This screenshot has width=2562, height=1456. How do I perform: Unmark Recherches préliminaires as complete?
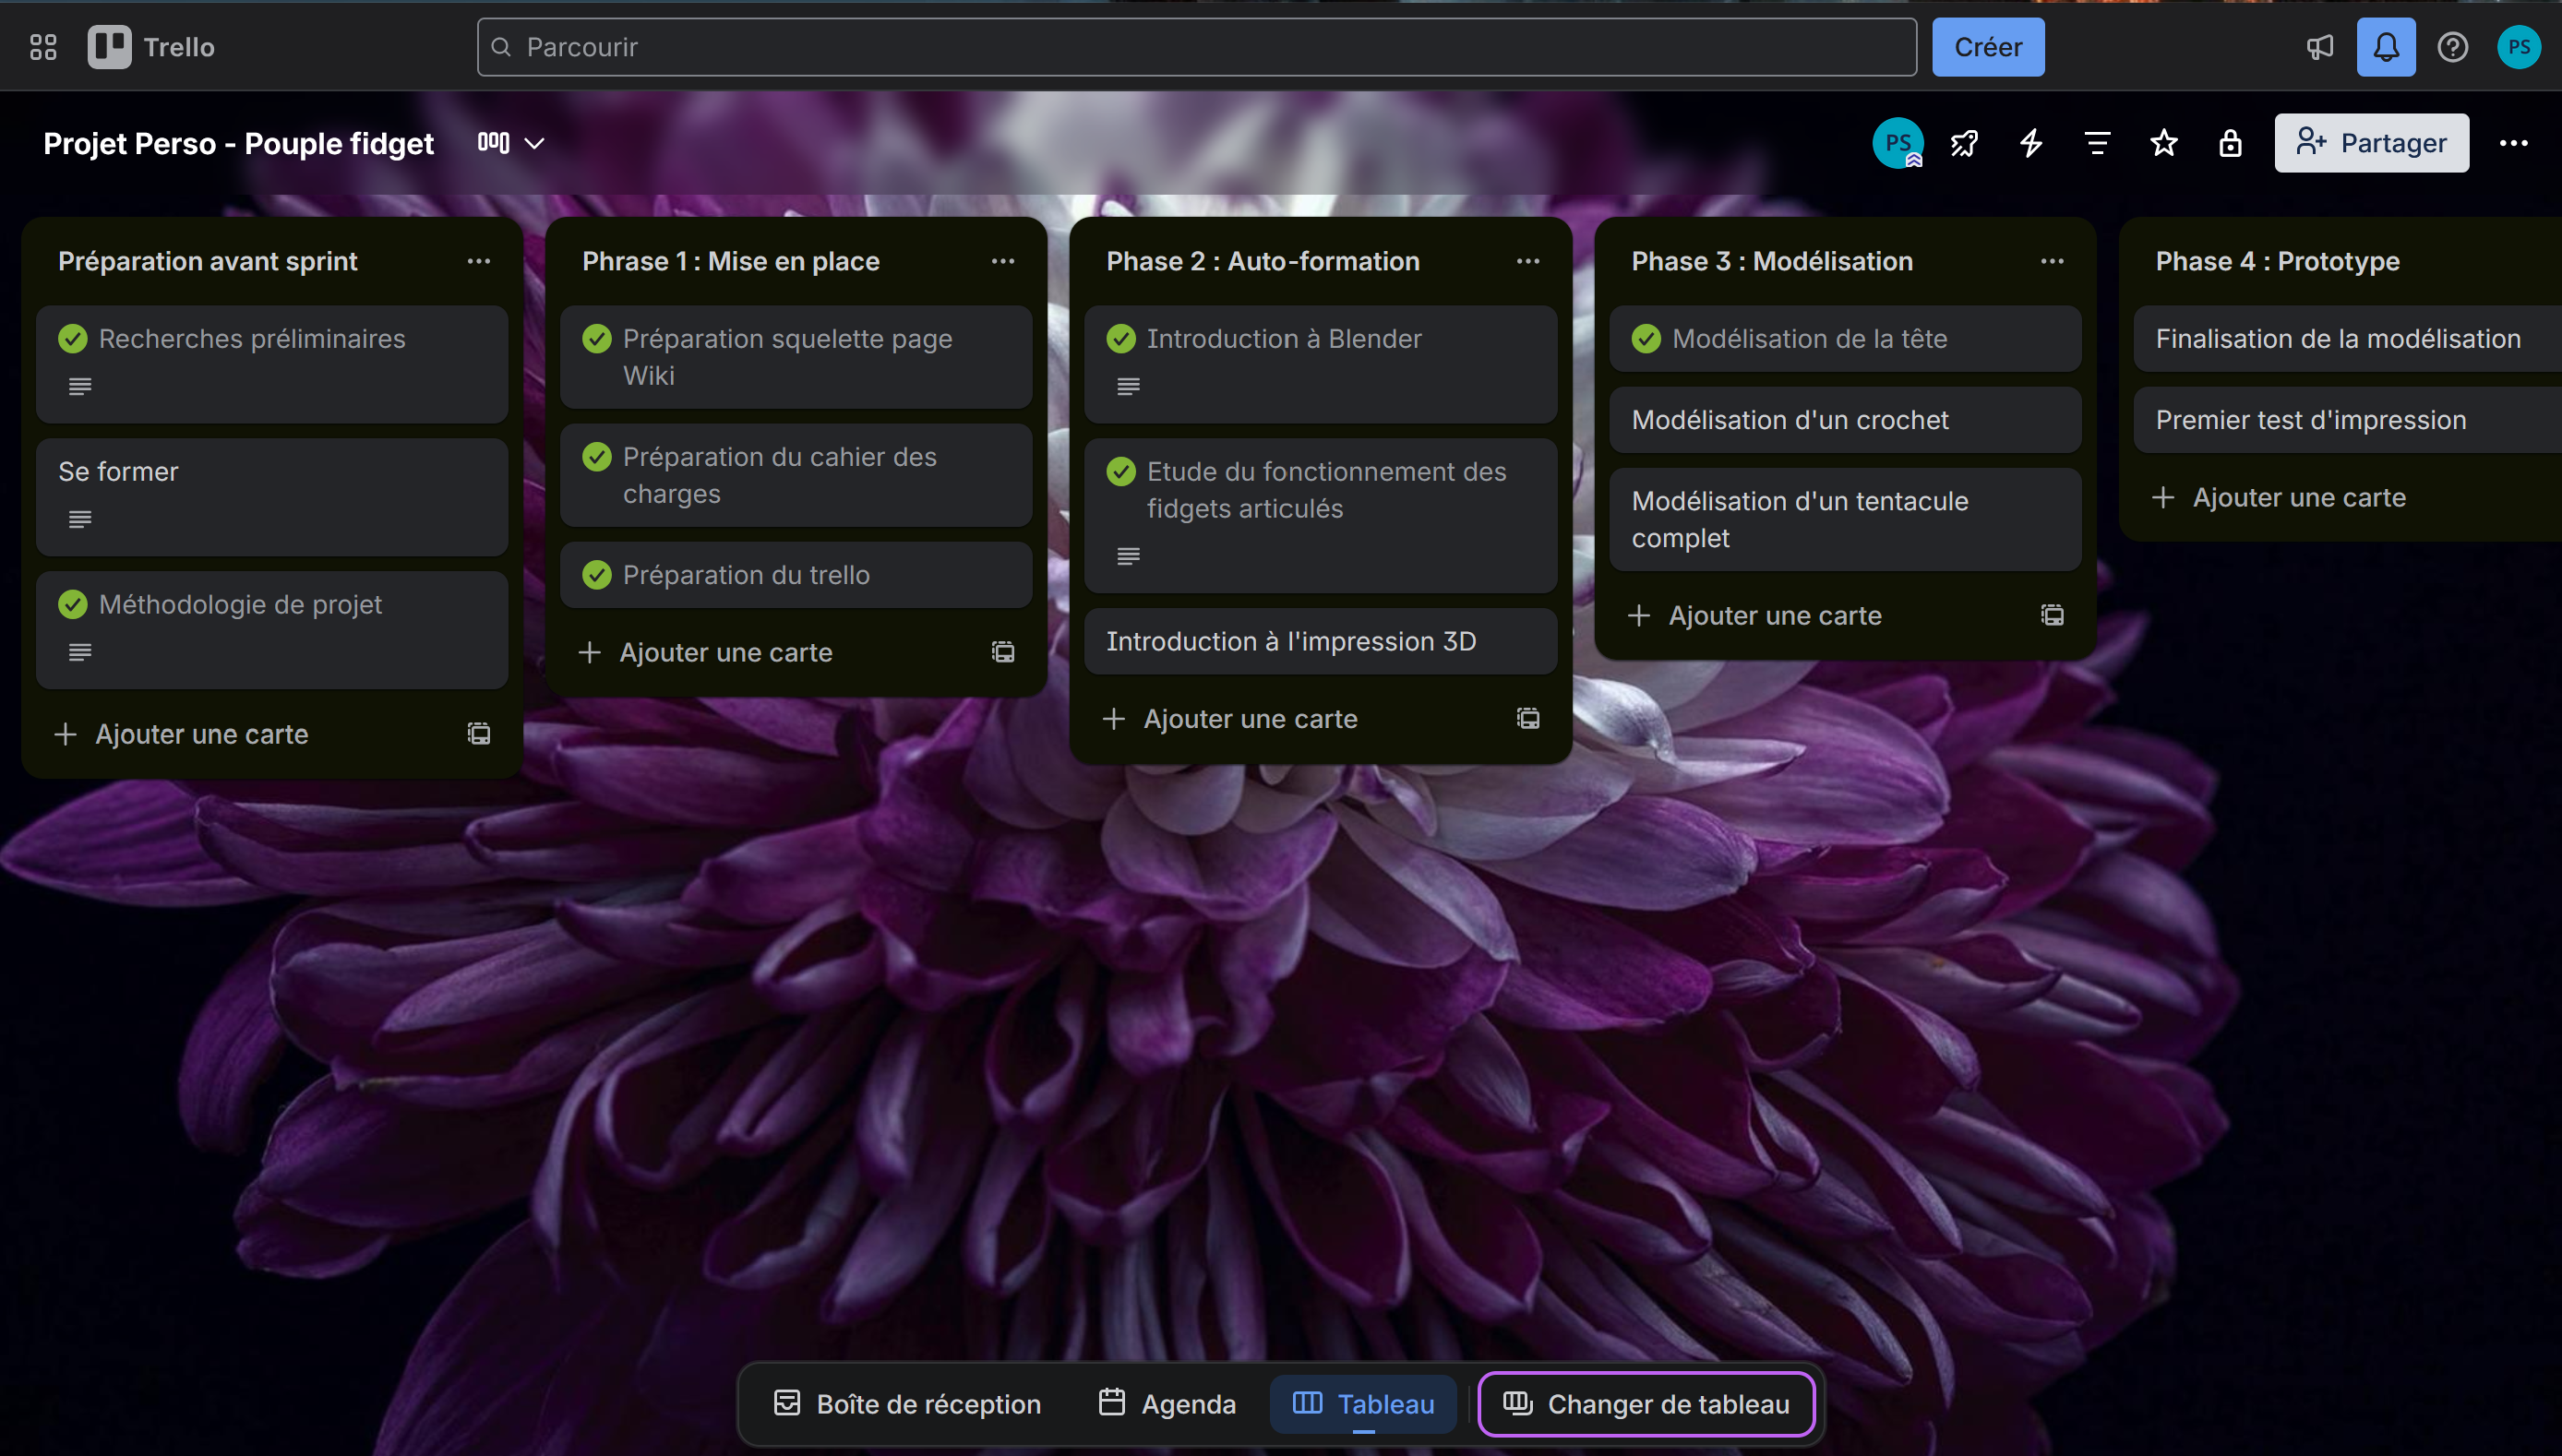point(73,339)
